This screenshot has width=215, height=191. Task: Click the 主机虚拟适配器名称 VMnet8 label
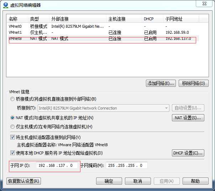pyautogui.click(x=62, y=145)
